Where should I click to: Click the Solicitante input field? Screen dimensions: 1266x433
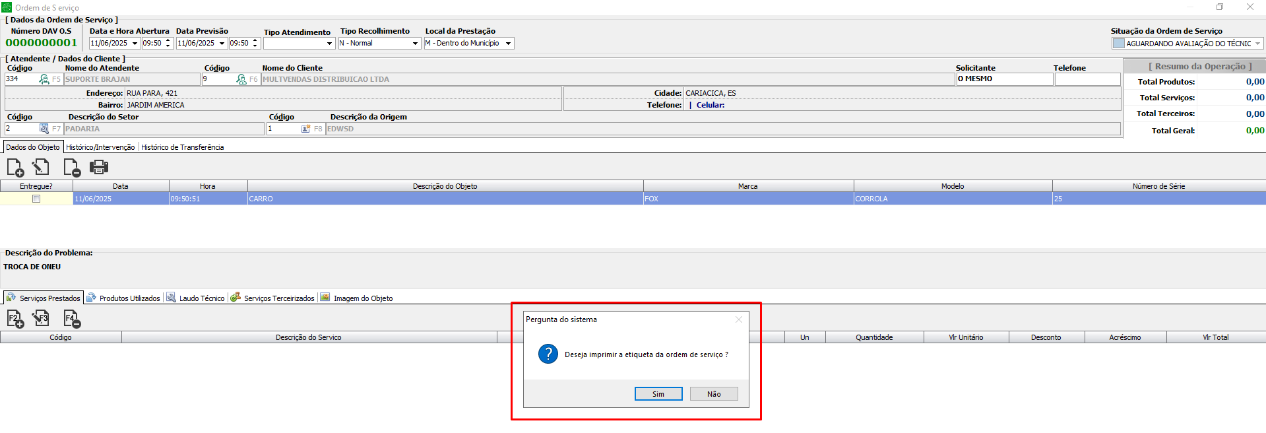click(x=1004, y=79)
